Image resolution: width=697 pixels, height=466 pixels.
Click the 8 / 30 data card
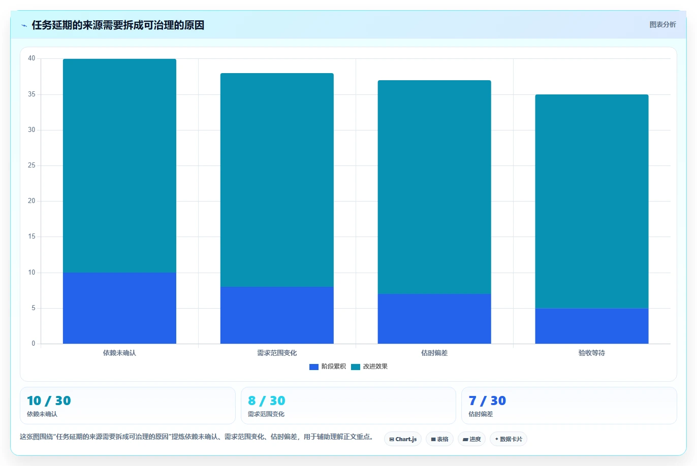tap(349, 406)
